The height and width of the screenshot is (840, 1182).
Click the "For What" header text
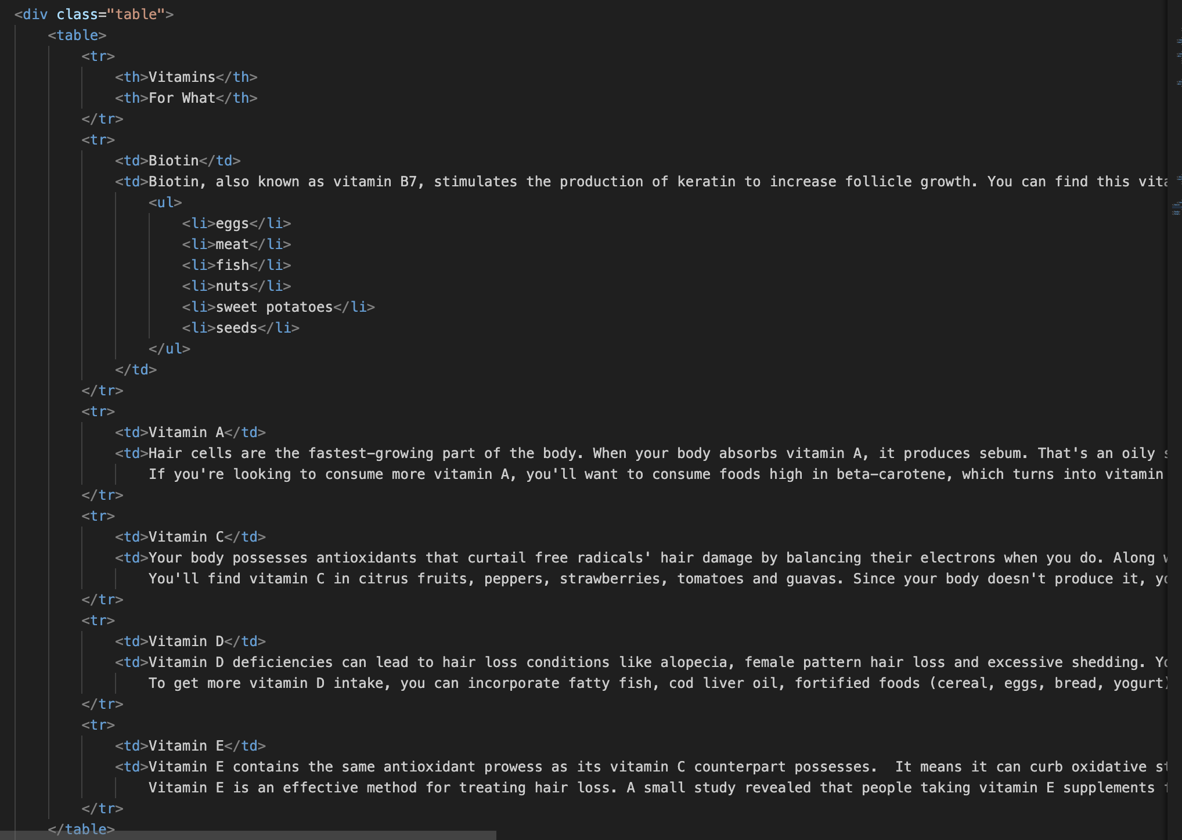click(182, 98)
